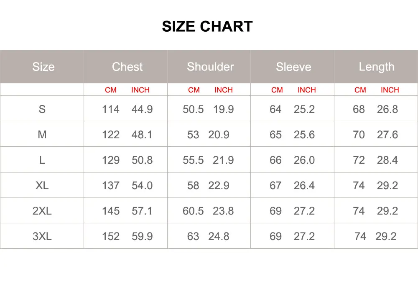Select chest inch value 59.9 in 3XL row
The width and height of the screenshot is (418, 285).
(x=142, y=236)
